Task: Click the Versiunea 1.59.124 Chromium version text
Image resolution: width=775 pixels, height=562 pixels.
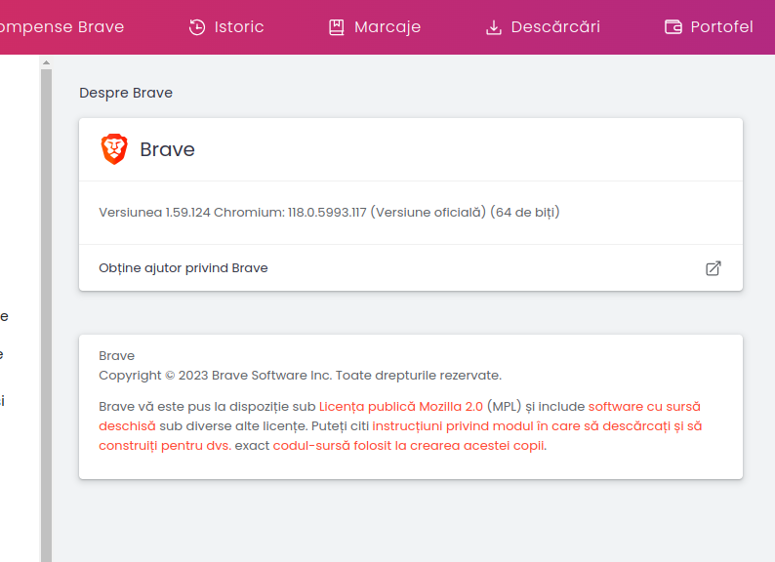Action: (x=329, y=212)
